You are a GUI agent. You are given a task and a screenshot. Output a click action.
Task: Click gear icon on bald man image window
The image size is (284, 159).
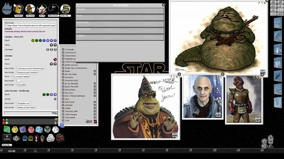tap(223, 74)
